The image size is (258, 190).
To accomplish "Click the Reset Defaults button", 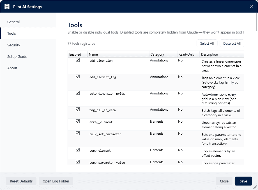I will click(x=21, y=181).
